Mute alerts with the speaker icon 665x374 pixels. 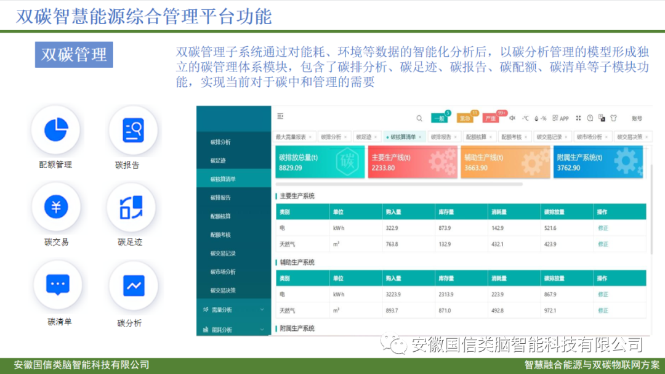[x=512, y=118]
